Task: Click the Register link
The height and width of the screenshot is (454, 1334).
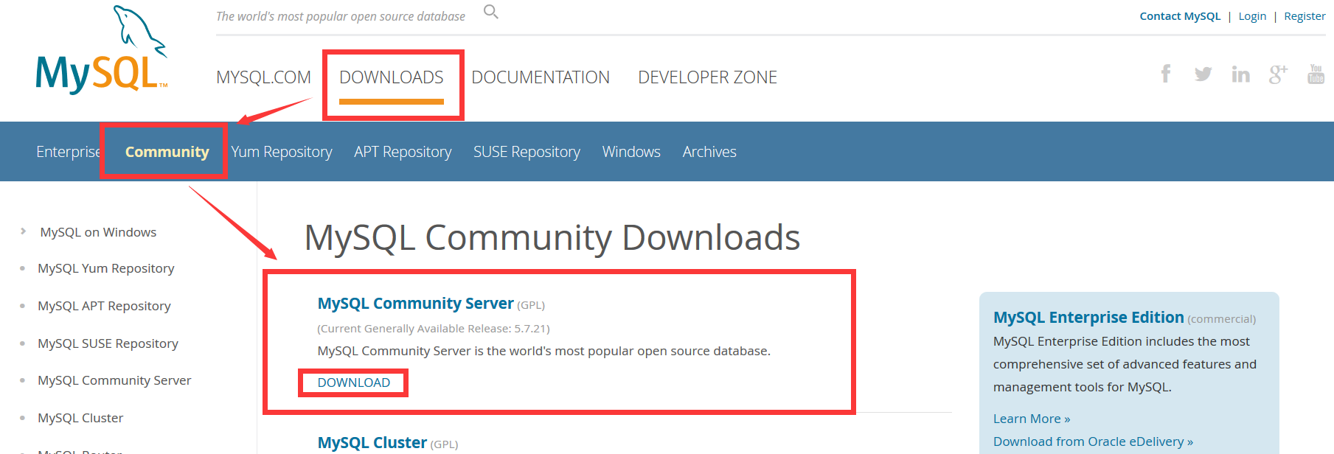Action: 1305,16
